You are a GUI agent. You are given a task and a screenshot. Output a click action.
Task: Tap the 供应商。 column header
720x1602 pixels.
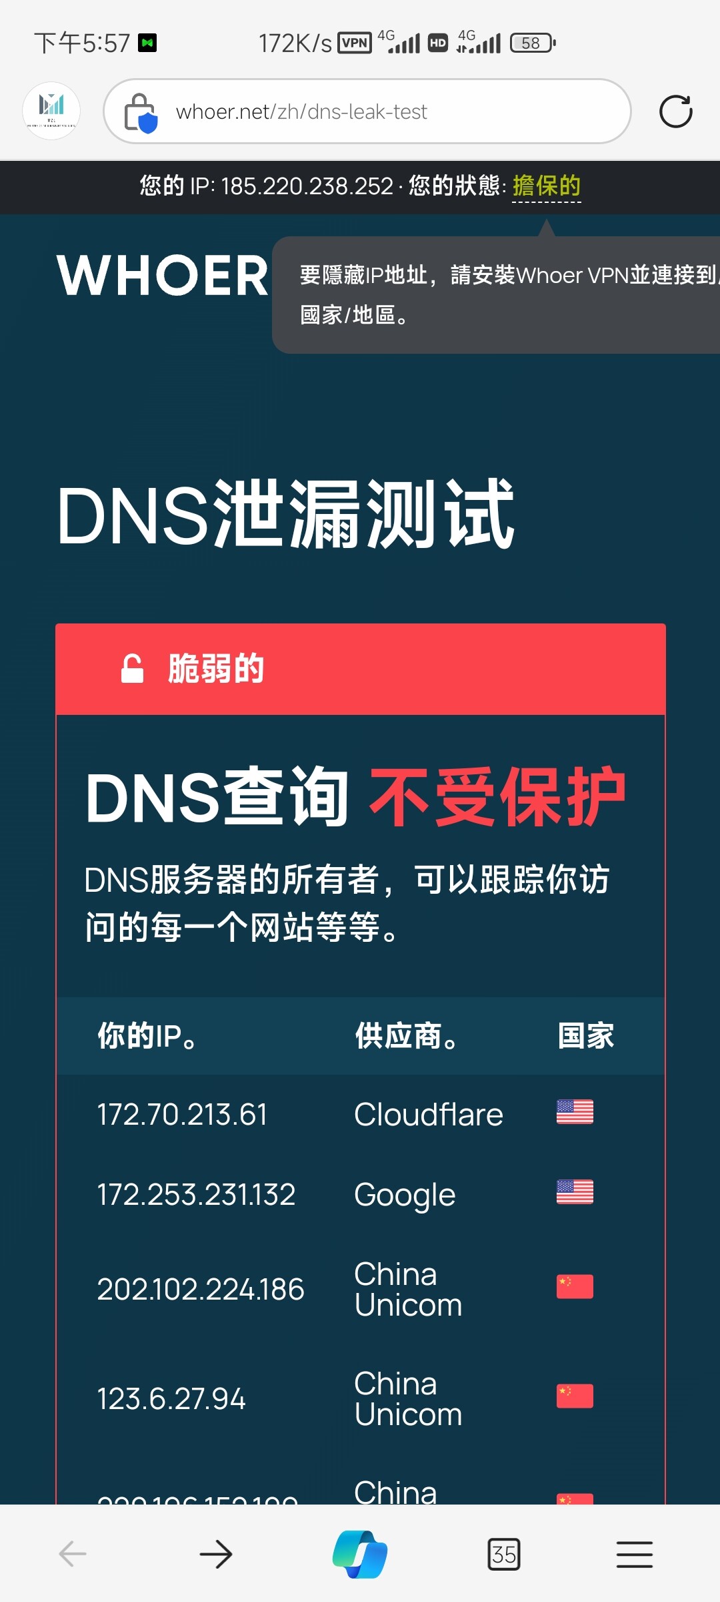[406, 1036]
